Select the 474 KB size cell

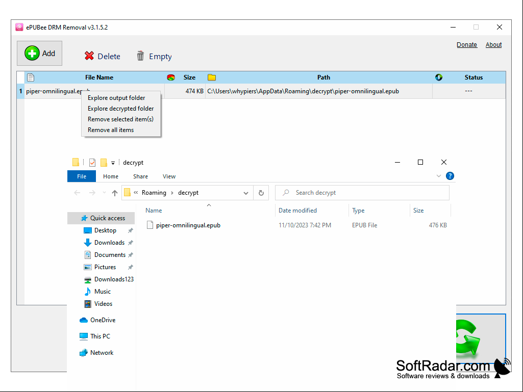pos(184,91)
